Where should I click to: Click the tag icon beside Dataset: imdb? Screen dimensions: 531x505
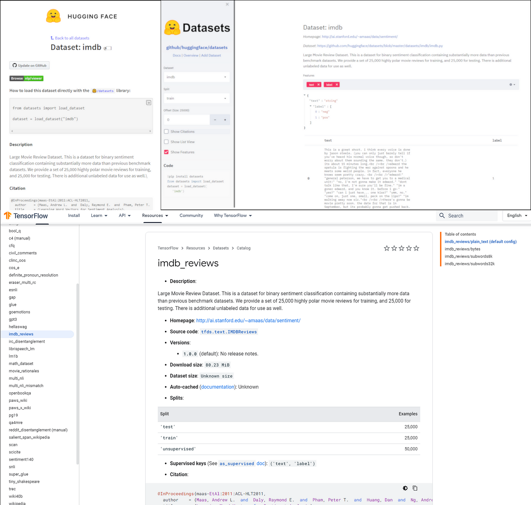[x=108, y=48]
